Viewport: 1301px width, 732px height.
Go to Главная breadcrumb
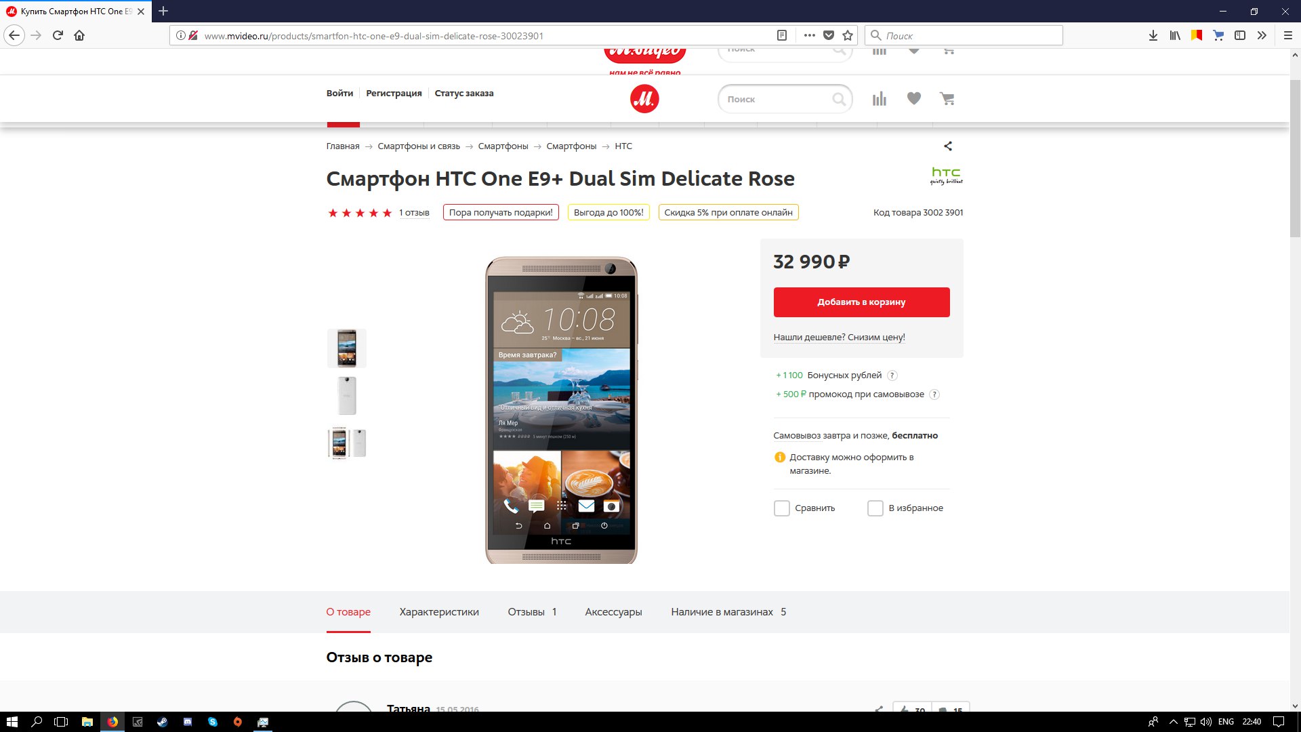[343, 146]
